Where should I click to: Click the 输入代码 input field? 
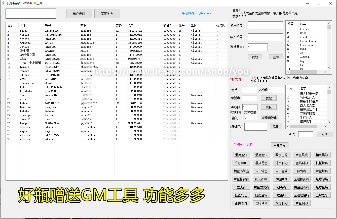tap(265, 37)
